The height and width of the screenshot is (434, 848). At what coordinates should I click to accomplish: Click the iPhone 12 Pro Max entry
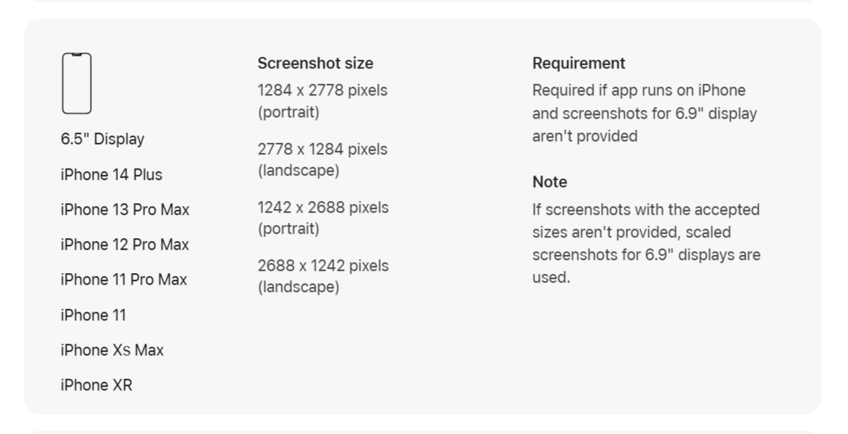coord(125,245)
